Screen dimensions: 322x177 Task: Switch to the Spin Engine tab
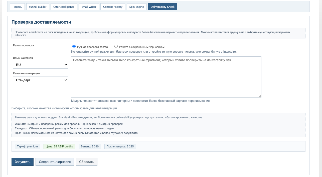point(136,7)
